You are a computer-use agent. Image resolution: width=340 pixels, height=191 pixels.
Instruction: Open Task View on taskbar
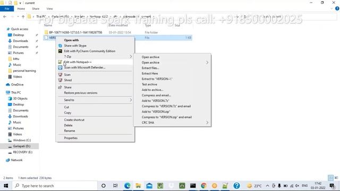point(115,186)
